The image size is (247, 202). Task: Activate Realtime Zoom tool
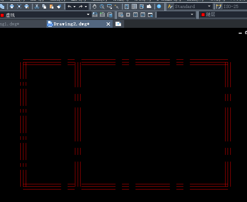coord(102,6)
